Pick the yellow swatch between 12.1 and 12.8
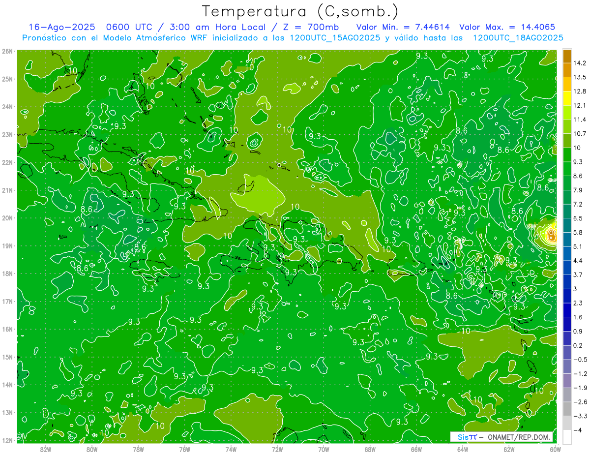Image resolution: width=590 pixels, height=456 pixels. click(567, 98)
